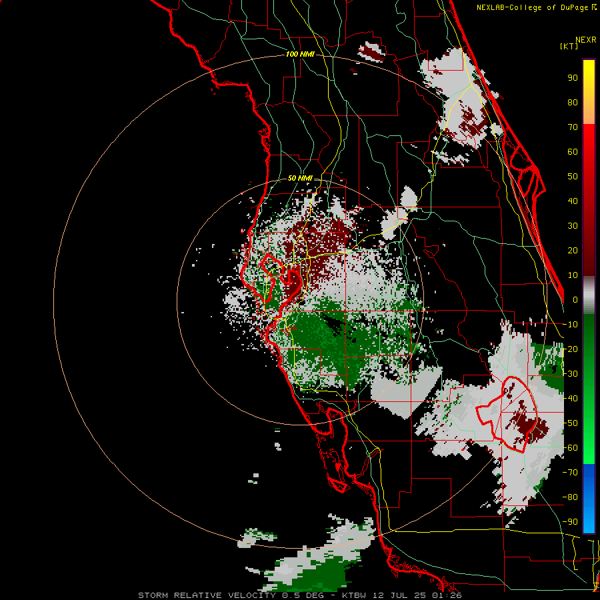Click the "NEXLAB-College of DuPage" header text
Image resolution: width=600 pixels, height=600 pixels.
[x=532, y=7]
